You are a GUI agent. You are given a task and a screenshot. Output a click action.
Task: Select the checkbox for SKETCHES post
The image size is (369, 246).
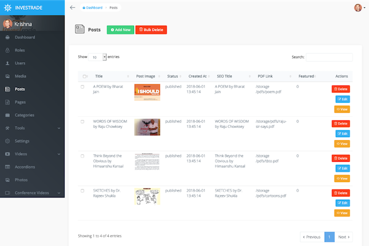tap(82, 191)
